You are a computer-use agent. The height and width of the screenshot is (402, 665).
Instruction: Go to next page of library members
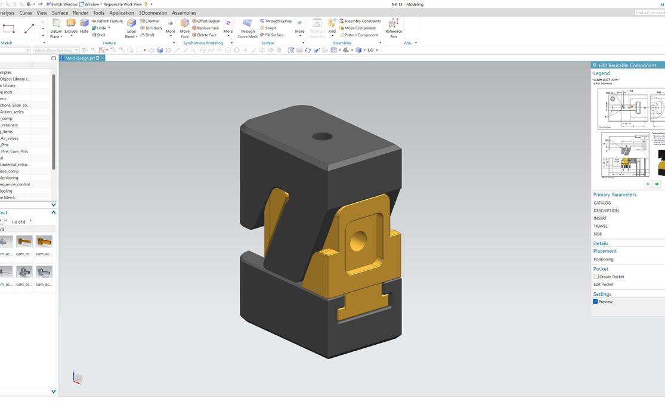pos(30,221)
